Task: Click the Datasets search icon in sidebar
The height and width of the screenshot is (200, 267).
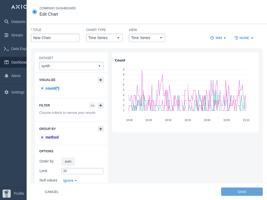Action: (x=7, y=22)
